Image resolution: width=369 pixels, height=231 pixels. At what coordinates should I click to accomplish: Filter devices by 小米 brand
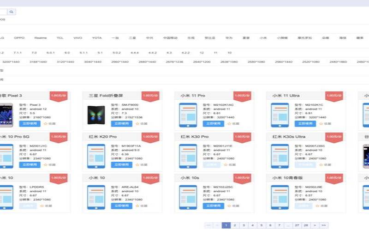click(x=263, y=38)
